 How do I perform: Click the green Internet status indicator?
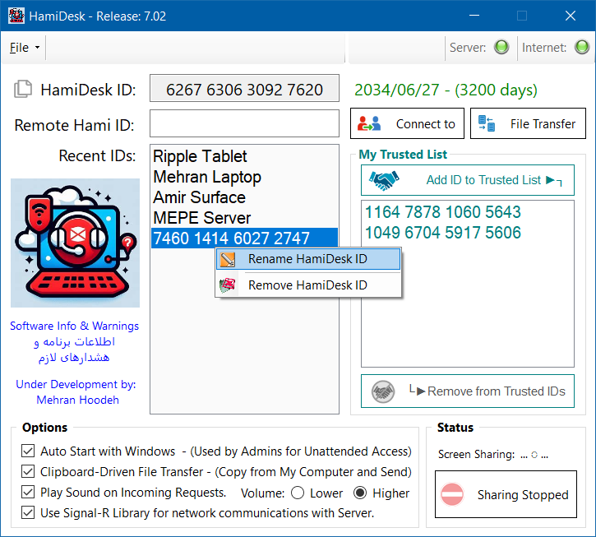pyautogui.click(x=581, y=48)
